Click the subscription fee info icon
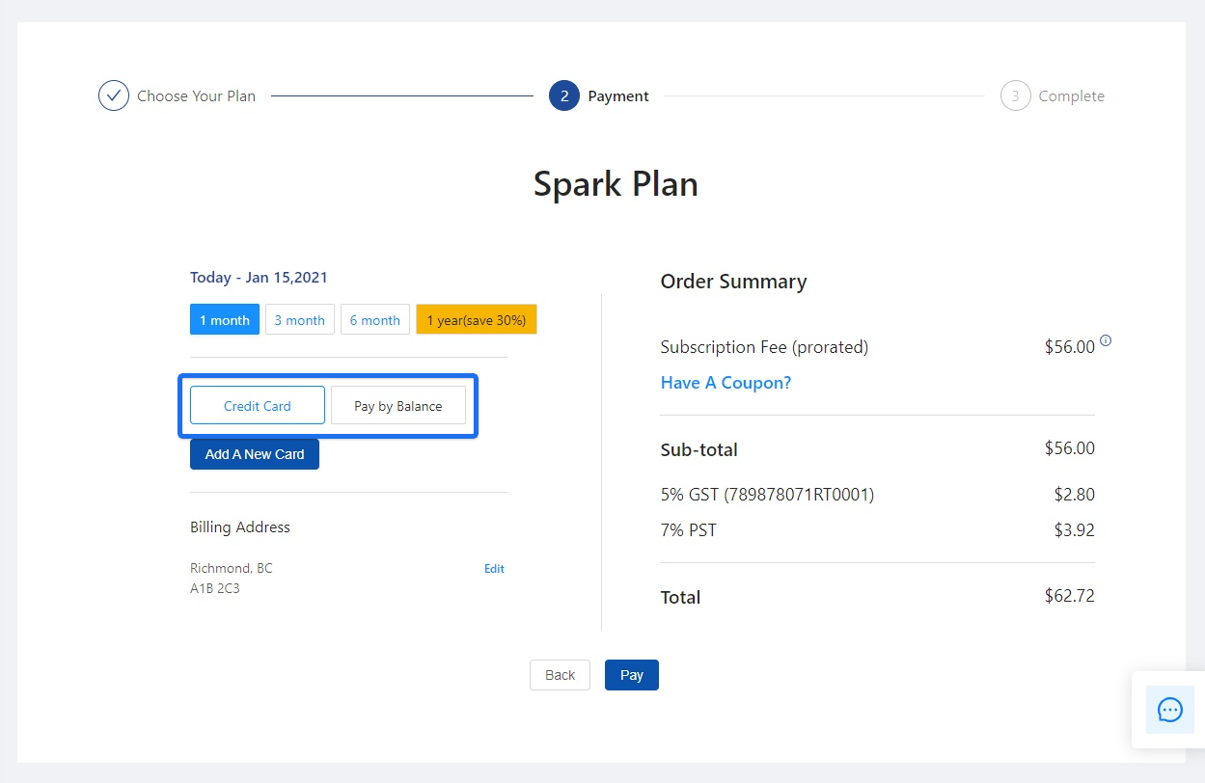The height and width of the screenshot is (783, 1205). pos(1106,340)
